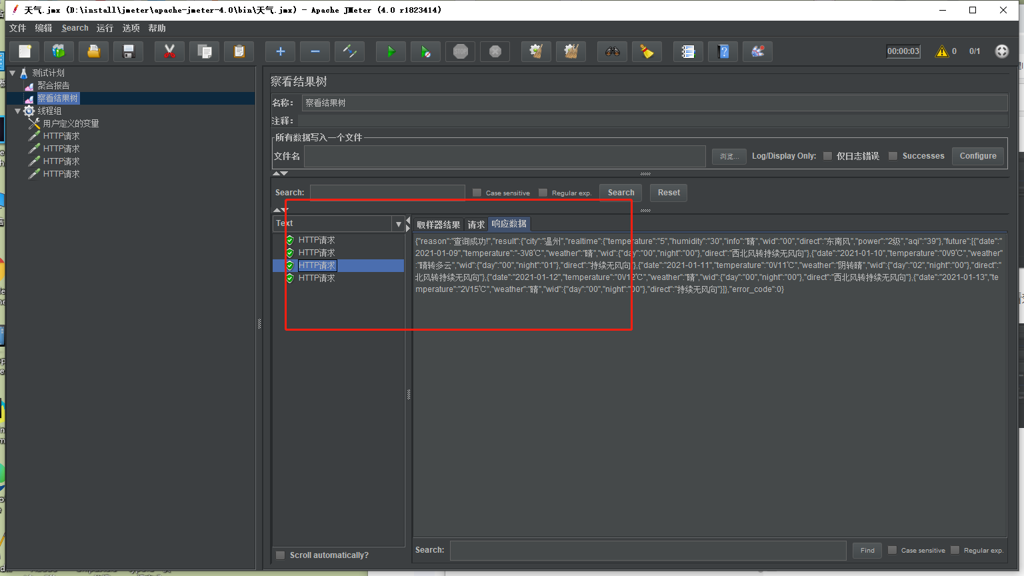
Task: Enable the Successes checkbox
Action: click(x=893, y=156)
